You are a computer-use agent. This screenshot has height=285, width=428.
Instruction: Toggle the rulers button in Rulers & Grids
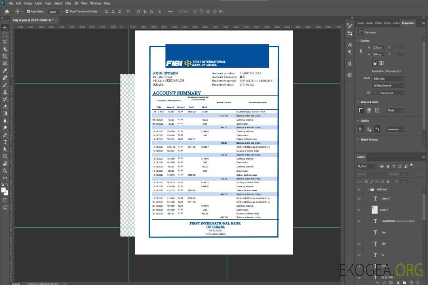coord(361,110)
